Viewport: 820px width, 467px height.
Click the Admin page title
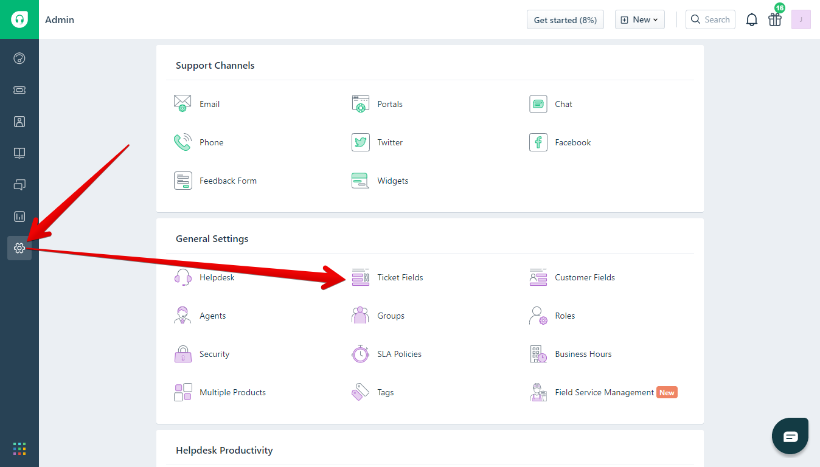[x=60, y=19]
